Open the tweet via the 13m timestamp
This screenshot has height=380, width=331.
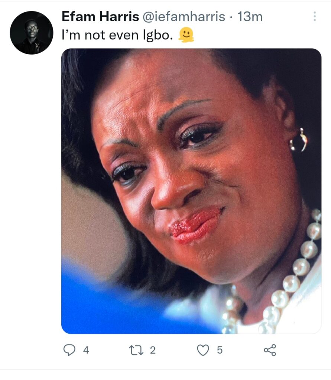tap(250, 17)
